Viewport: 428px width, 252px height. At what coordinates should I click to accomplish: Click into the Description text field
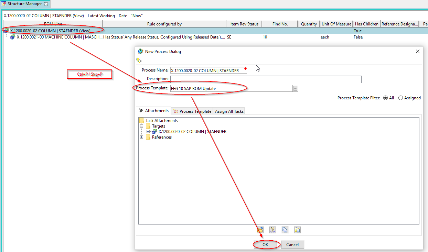tap(266, 79)
